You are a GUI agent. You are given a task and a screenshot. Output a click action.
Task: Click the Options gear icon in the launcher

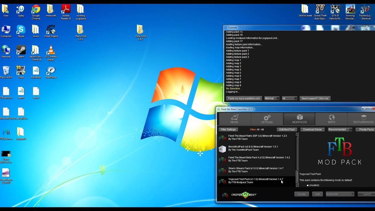pyautogui.click(x=267, y=117)
